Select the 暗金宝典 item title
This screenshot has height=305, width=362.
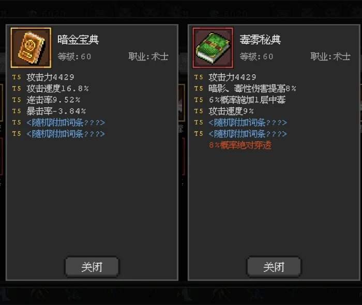(x=78, y=40)
